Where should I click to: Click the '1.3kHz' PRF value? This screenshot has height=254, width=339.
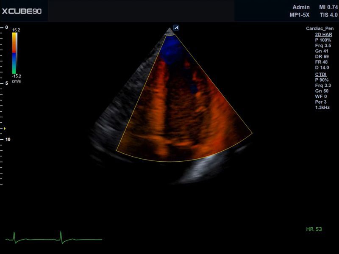(322, 108)
